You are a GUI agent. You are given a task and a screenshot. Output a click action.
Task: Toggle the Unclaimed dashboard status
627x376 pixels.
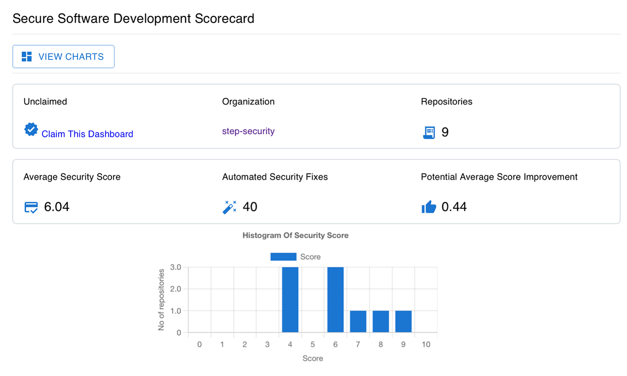click(45, 101)
